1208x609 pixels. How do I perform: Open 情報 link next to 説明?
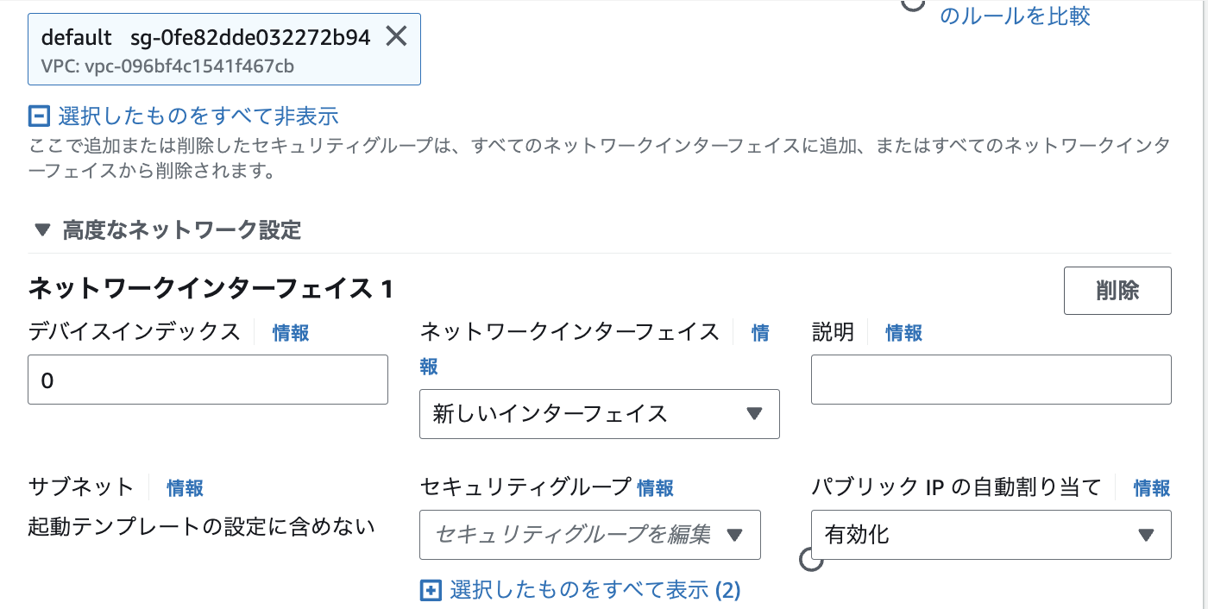click(903, 333)
